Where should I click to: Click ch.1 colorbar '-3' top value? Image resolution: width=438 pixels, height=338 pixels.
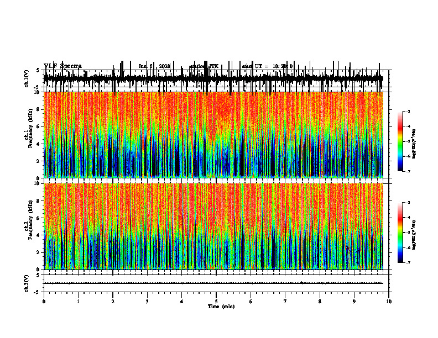click(408, 111)
